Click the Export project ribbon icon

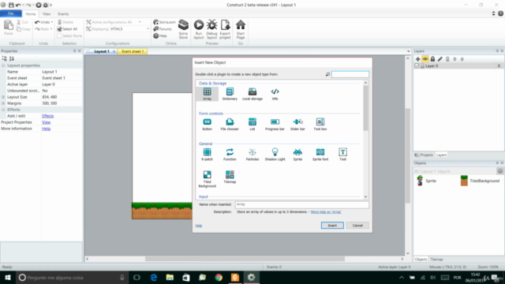click(x=225, y=29)
